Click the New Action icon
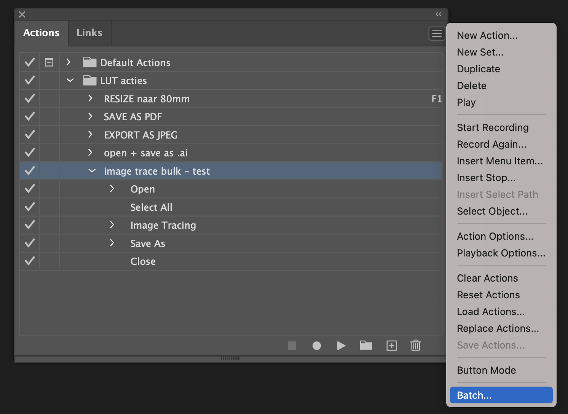Image resolution: width=568 pixels, height=414 pixels. [391, 346]
